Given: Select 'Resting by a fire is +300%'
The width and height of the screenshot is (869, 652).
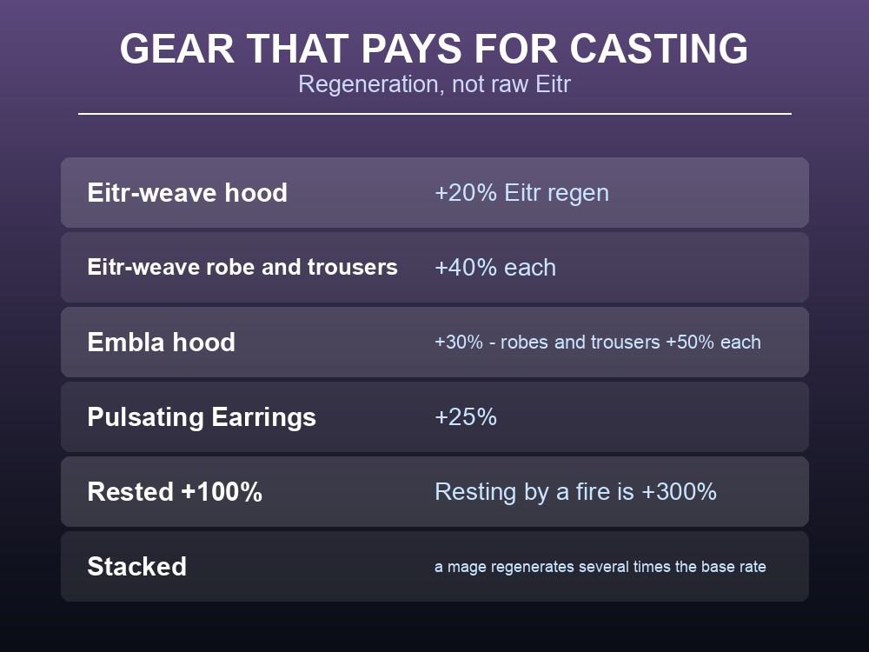Looking at the screenshot, I should pos(575,492).
